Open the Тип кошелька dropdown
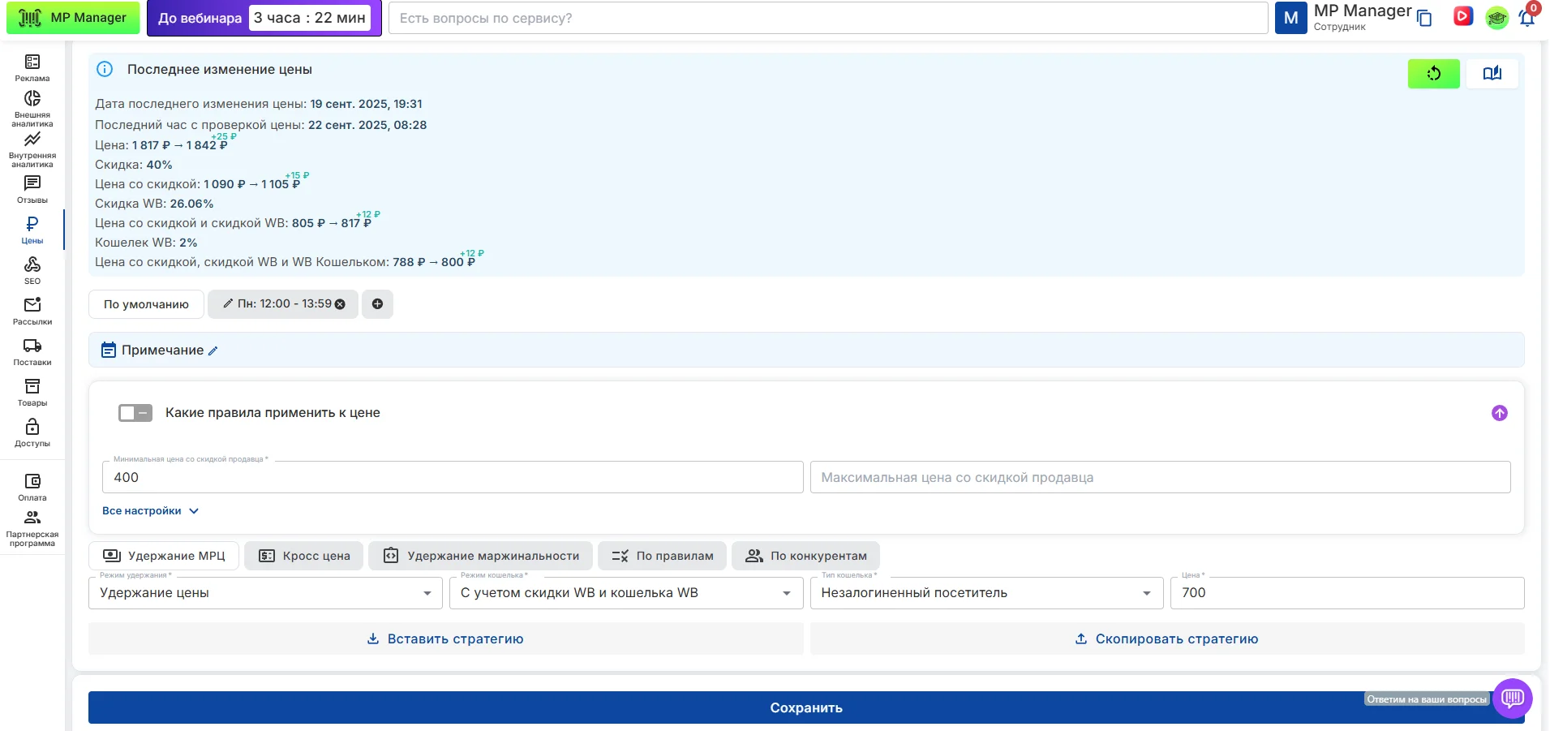Viewport: 1550px width, 731px height. pyautogui.click(x=985, y=593)
